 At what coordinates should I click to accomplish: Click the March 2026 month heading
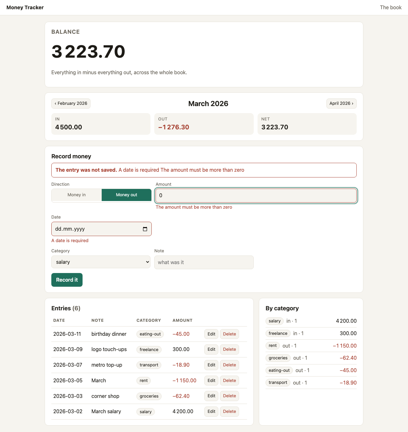pos(208,104)
